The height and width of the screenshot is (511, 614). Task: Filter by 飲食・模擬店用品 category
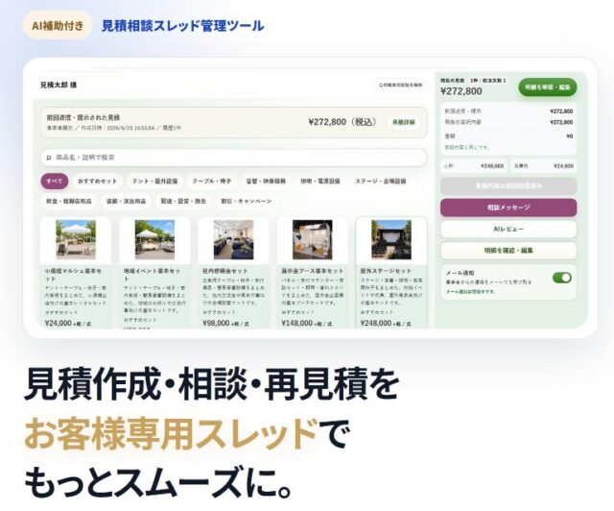point(69,201)
